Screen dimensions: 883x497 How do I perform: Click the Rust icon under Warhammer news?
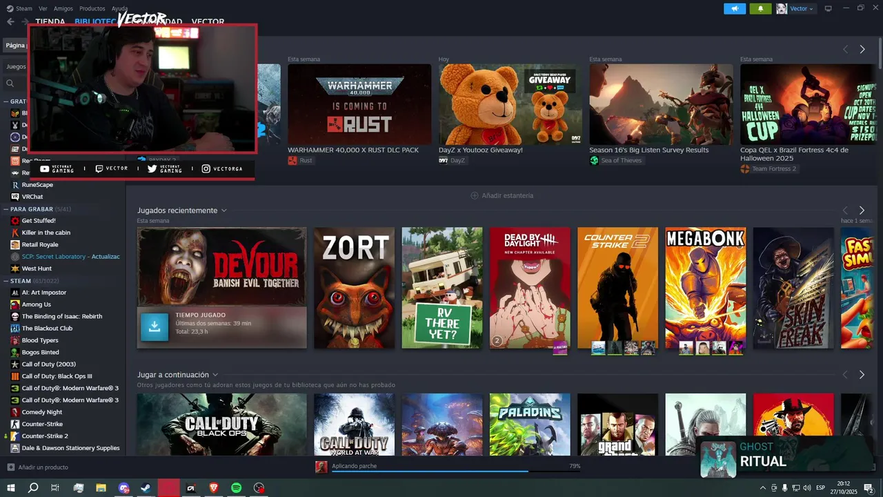pyautogui.click(x=292, y=160)
